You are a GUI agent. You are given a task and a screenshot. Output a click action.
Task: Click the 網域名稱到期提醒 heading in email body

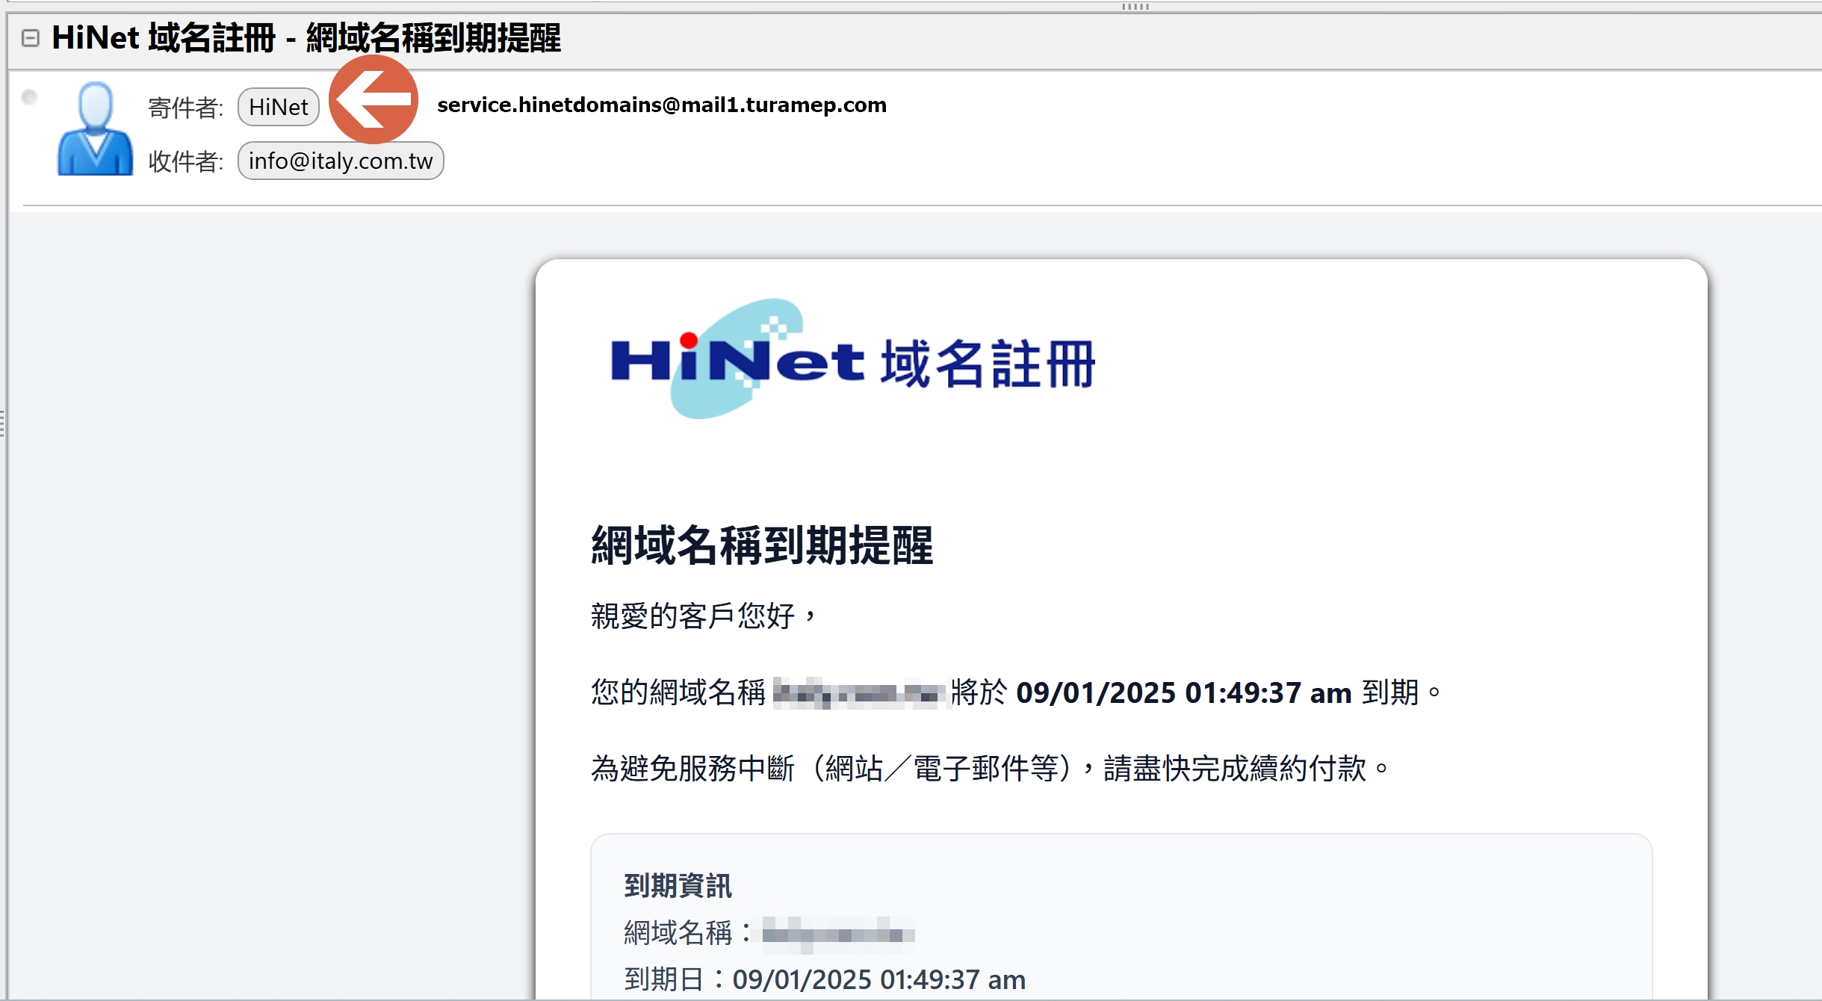coord(762,545)
